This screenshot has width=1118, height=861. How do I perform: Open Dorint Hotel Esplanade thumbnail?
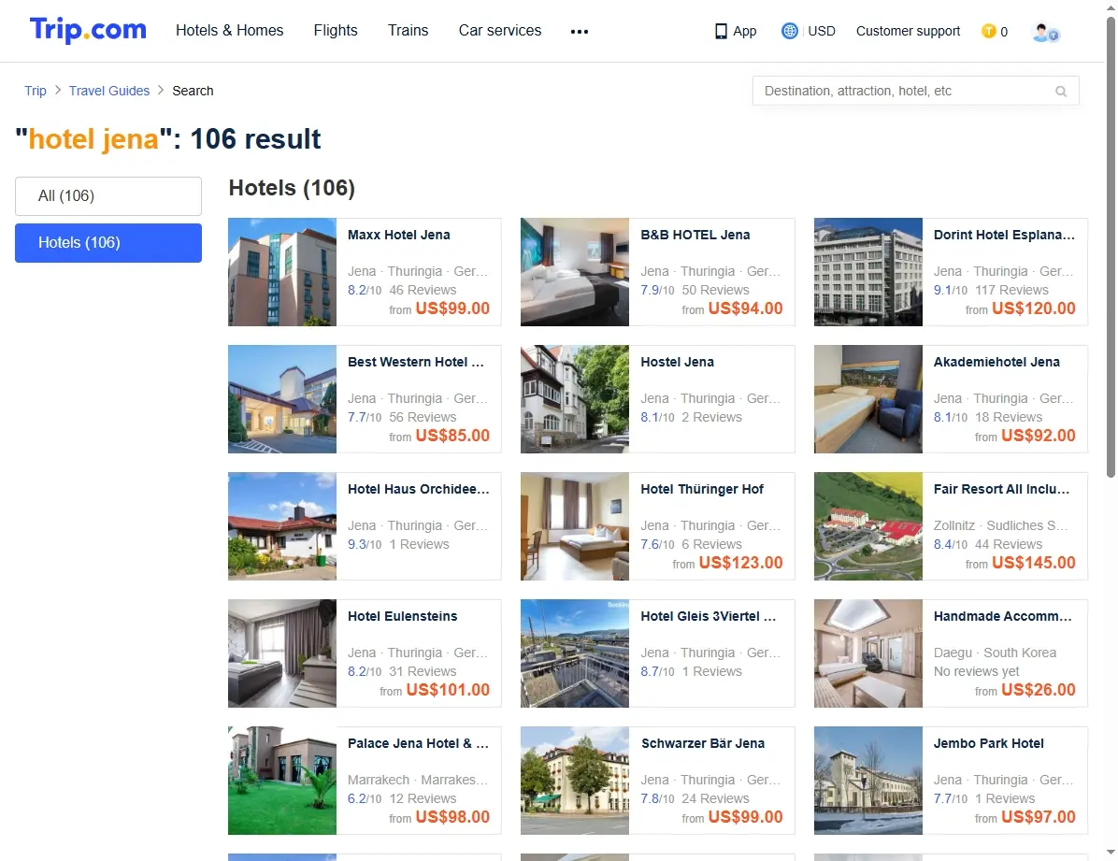(868, 272)
